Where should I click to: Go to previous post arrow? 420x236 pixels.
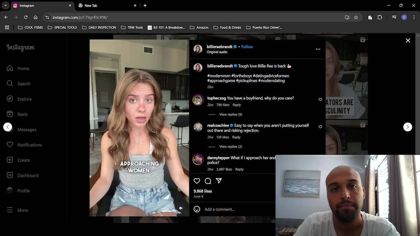(x=8, y=127)
